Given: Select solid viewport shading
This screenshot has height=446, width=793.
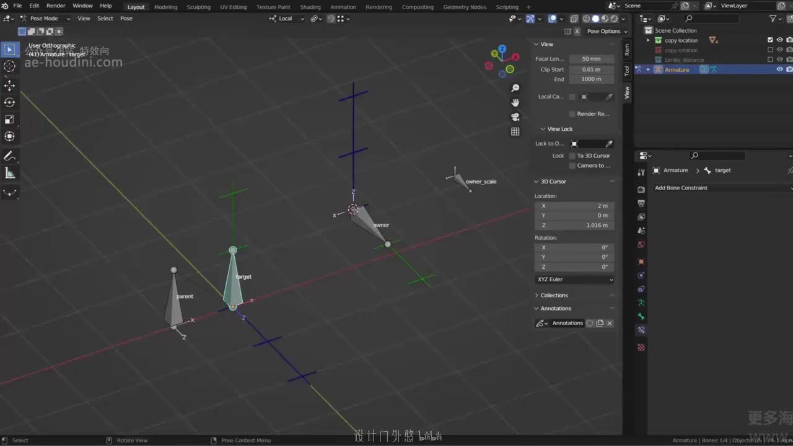Looking at the screenshot, I should coord(596,19).
